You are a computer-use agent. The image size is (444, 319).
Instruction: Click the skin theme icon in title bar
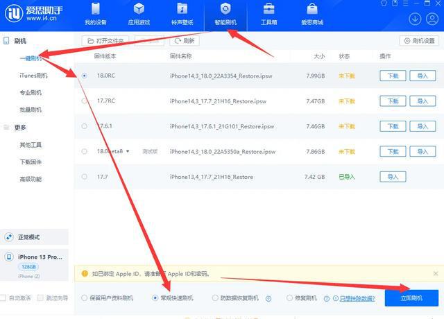pyautogui.click(x=384, y=3)
